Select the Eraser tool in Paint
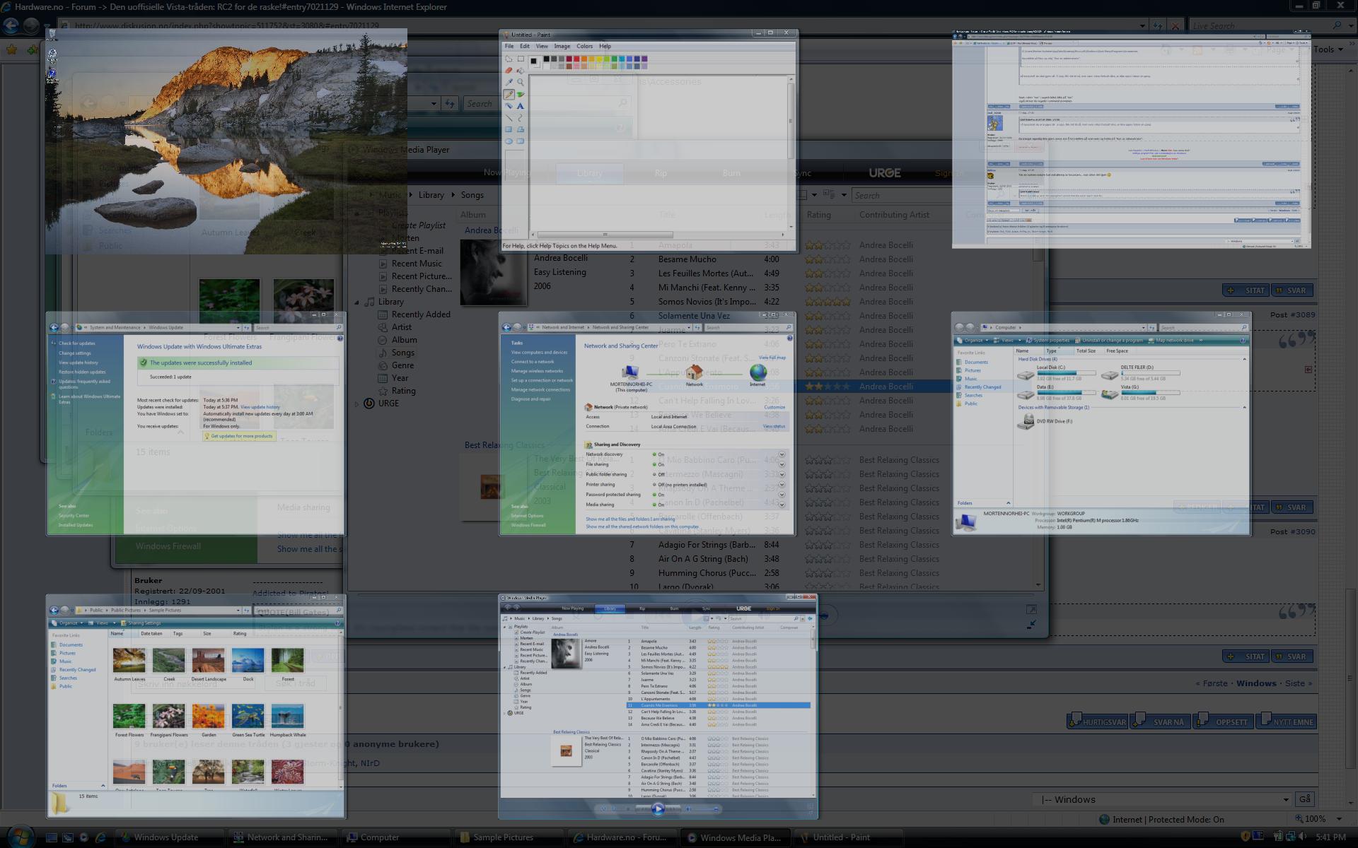Viewport: 1358px width, 848px height. pyautogui.click(x=509, y=71)
